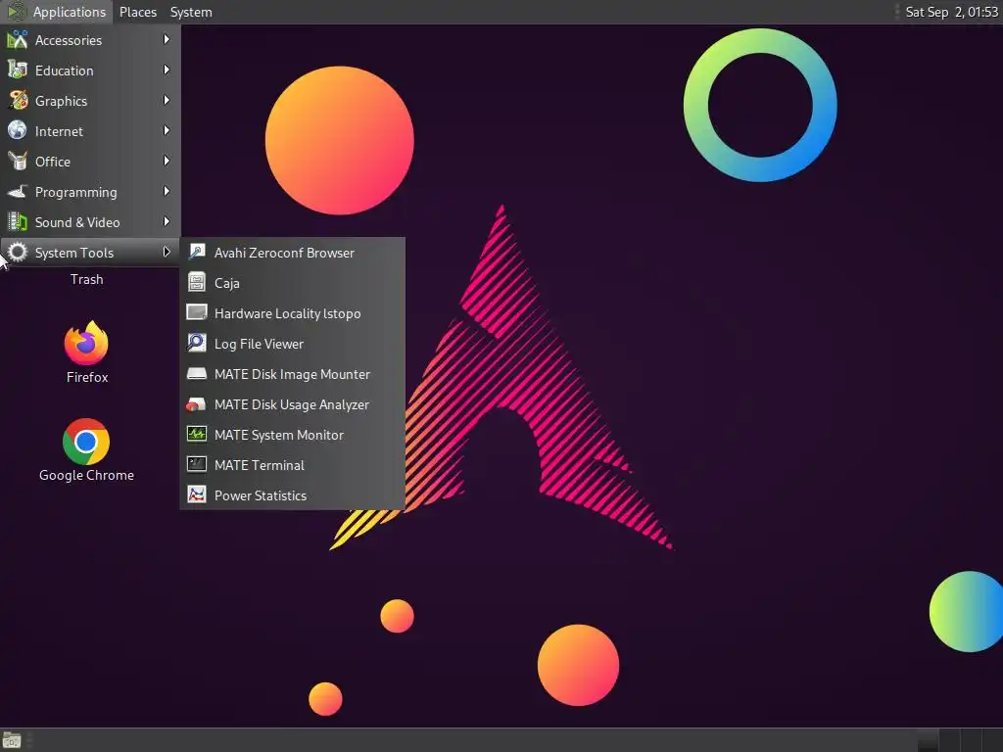
Task: Click the MATE Terminal icon
Action: (x=196, y=464)
